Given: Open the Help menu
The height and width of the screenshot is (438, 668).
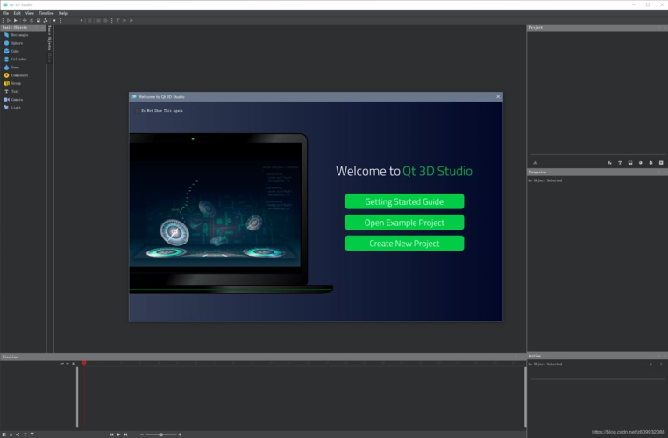Looking at the screenshot, I should 63,13.
